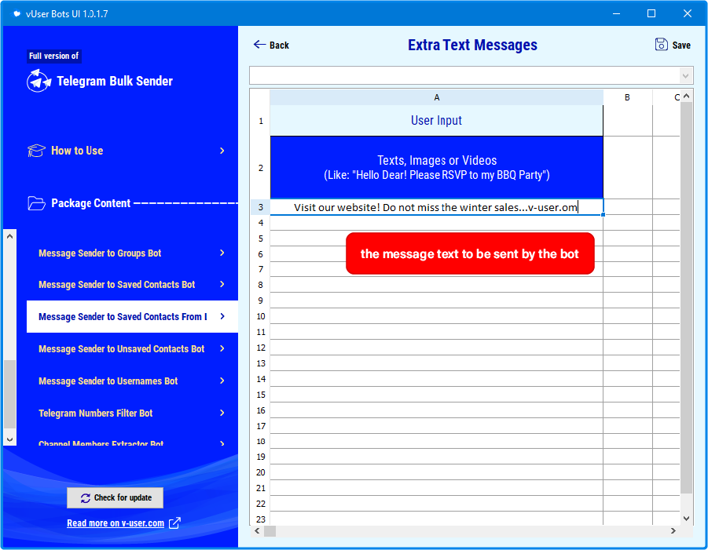Viewport: 708px width, 550px height.
Task: Click sidebar scrollbar down arrow
Action: pyautogui.click(x=10, y=439)
